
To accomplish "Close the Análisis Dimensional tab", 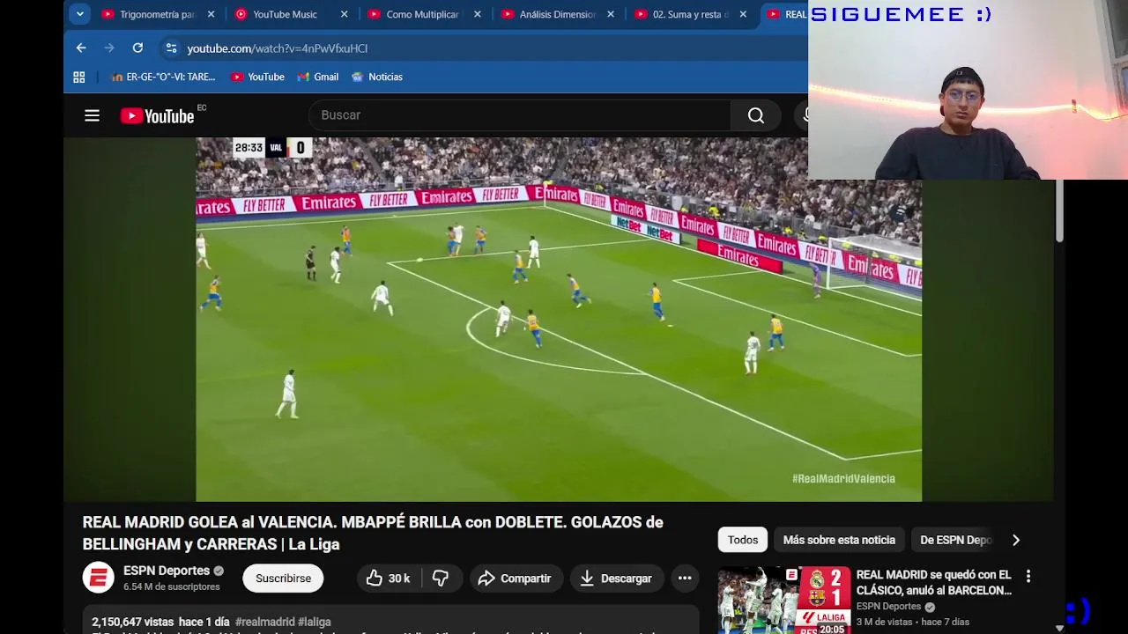I will coord(610,14).
